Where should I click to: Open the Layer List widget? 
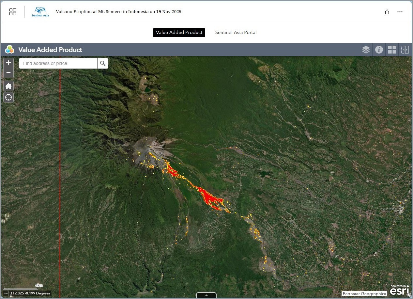coord(366,50)
